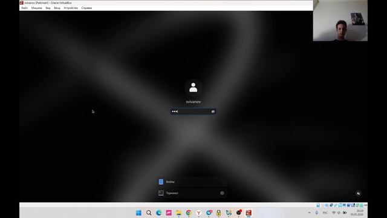Open File Explorer from taskbar
This screenshot has height=218, width=387.
coord(179,213)
